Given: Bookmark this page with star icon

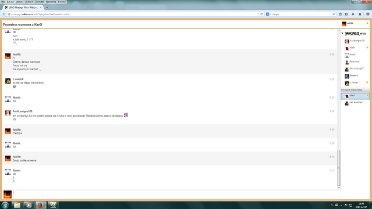Looking at the screenshot, I should point(340,14).
